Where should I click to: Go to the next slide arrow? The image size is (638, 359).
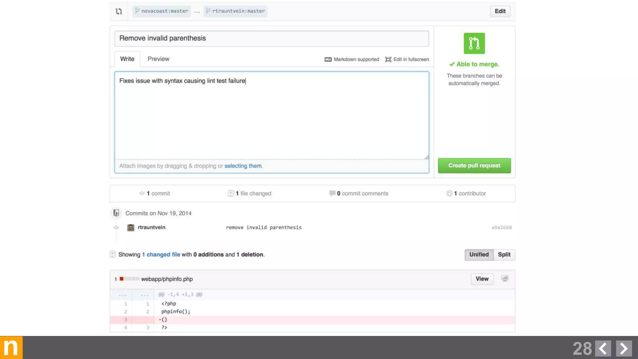pyautogui.click(x=624, y=348)
